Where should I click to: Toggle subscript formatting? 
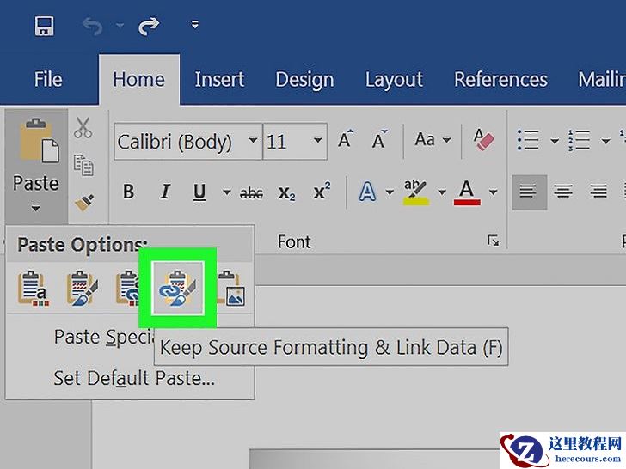(286, 193)
